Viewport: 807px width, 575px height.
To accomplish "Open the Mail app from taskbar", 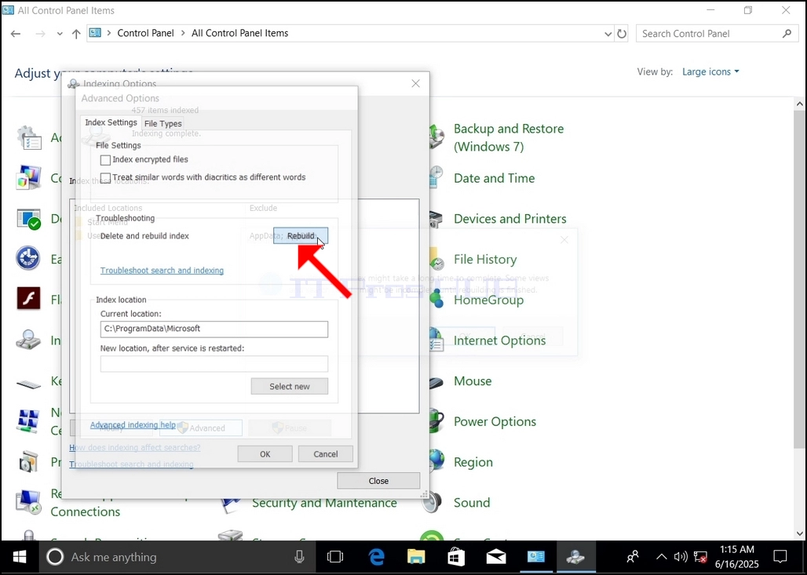I will (496, 557).
